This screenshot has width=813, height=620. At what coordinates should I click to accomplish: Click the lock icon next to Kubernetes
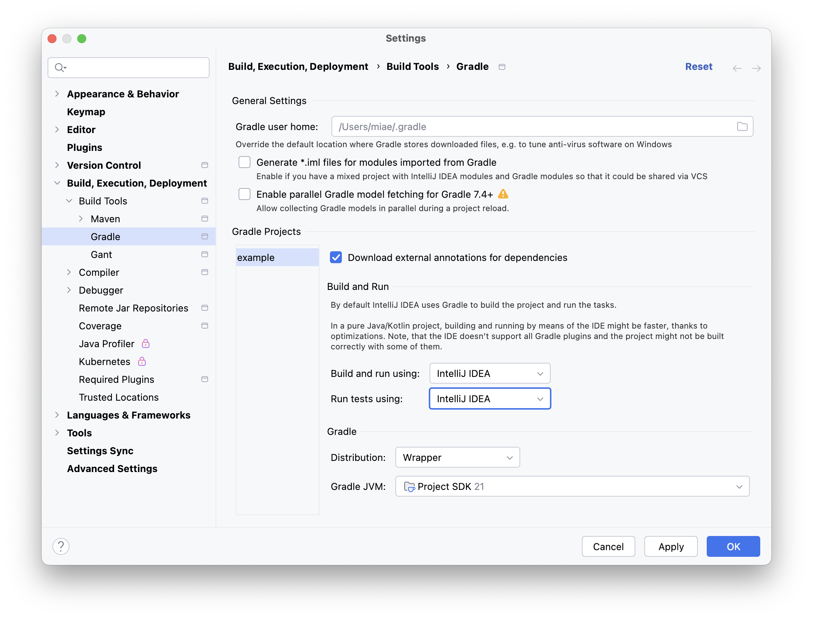(x=142, y=361)
